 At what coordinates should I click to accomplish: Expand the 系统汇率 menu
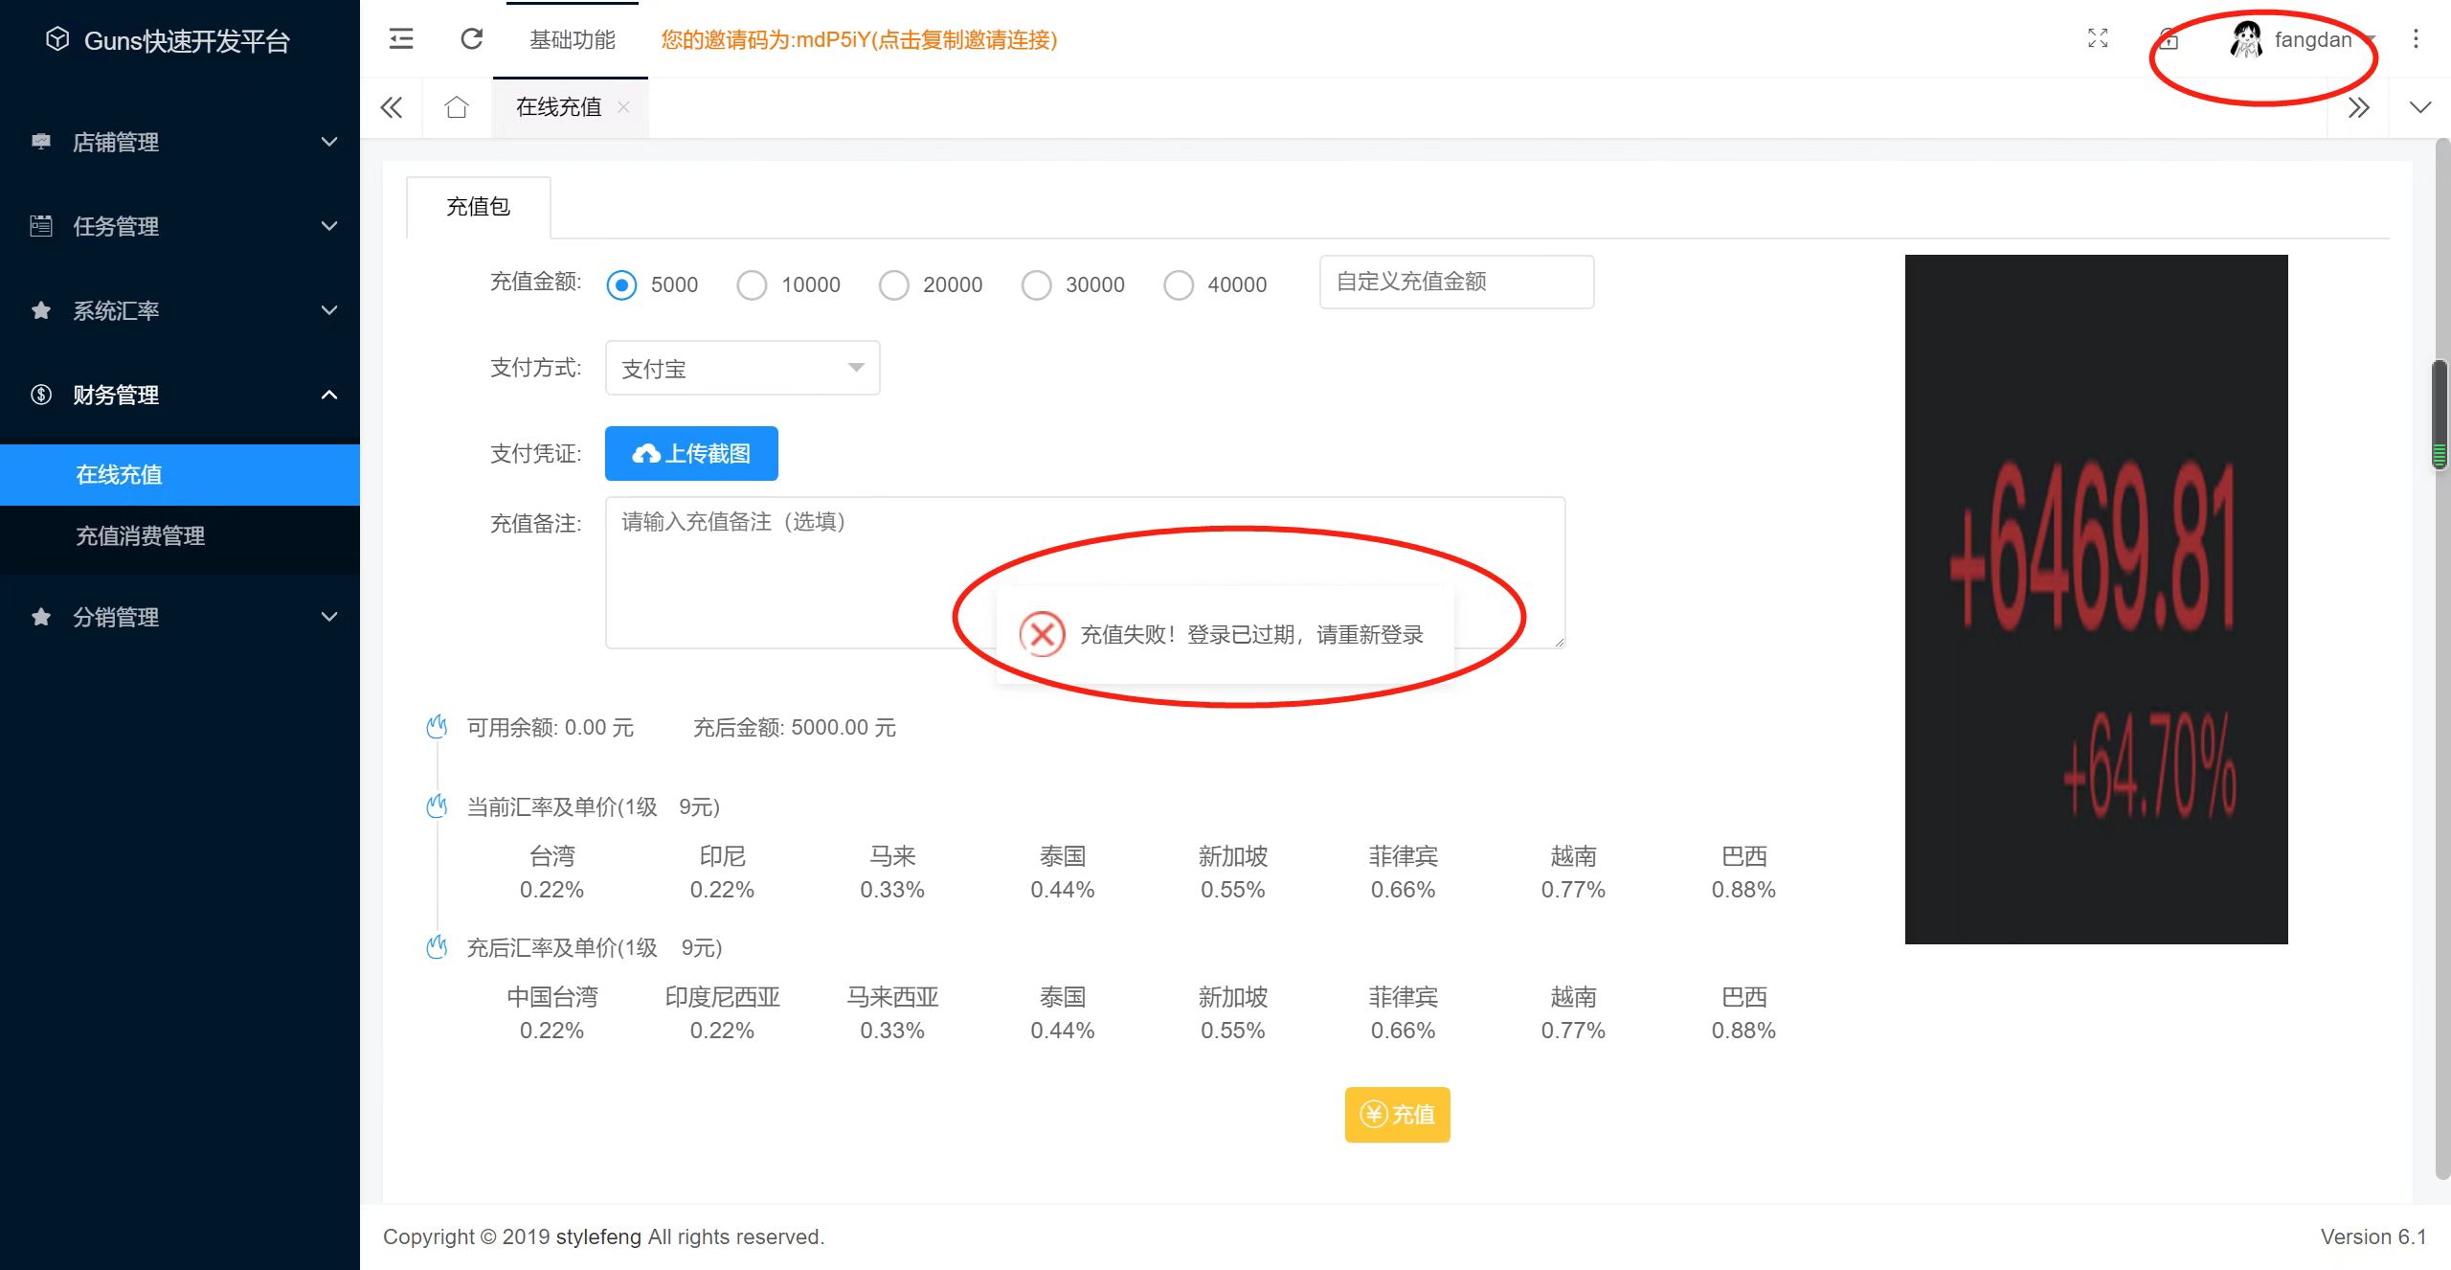[x=180, y=310]
